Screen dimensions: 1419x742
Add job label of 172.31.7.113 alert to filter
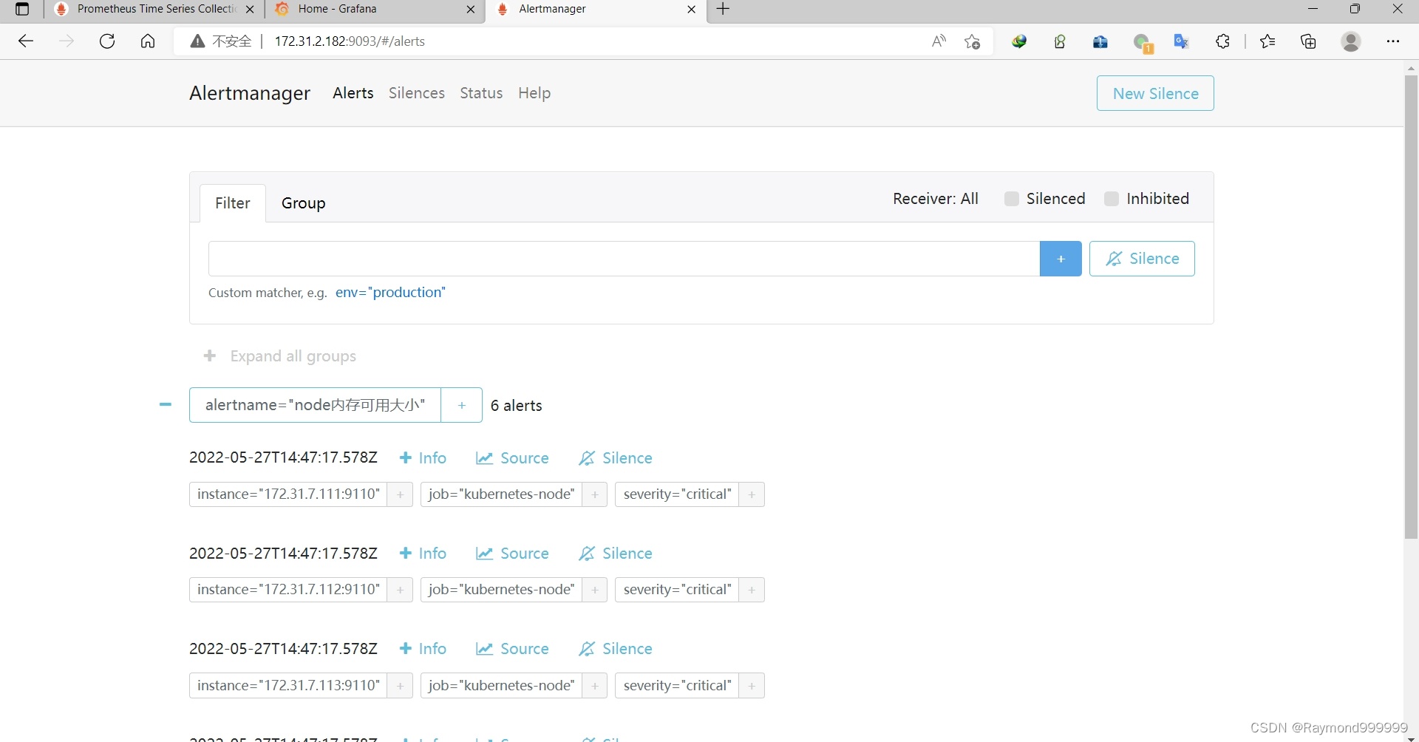594,686
